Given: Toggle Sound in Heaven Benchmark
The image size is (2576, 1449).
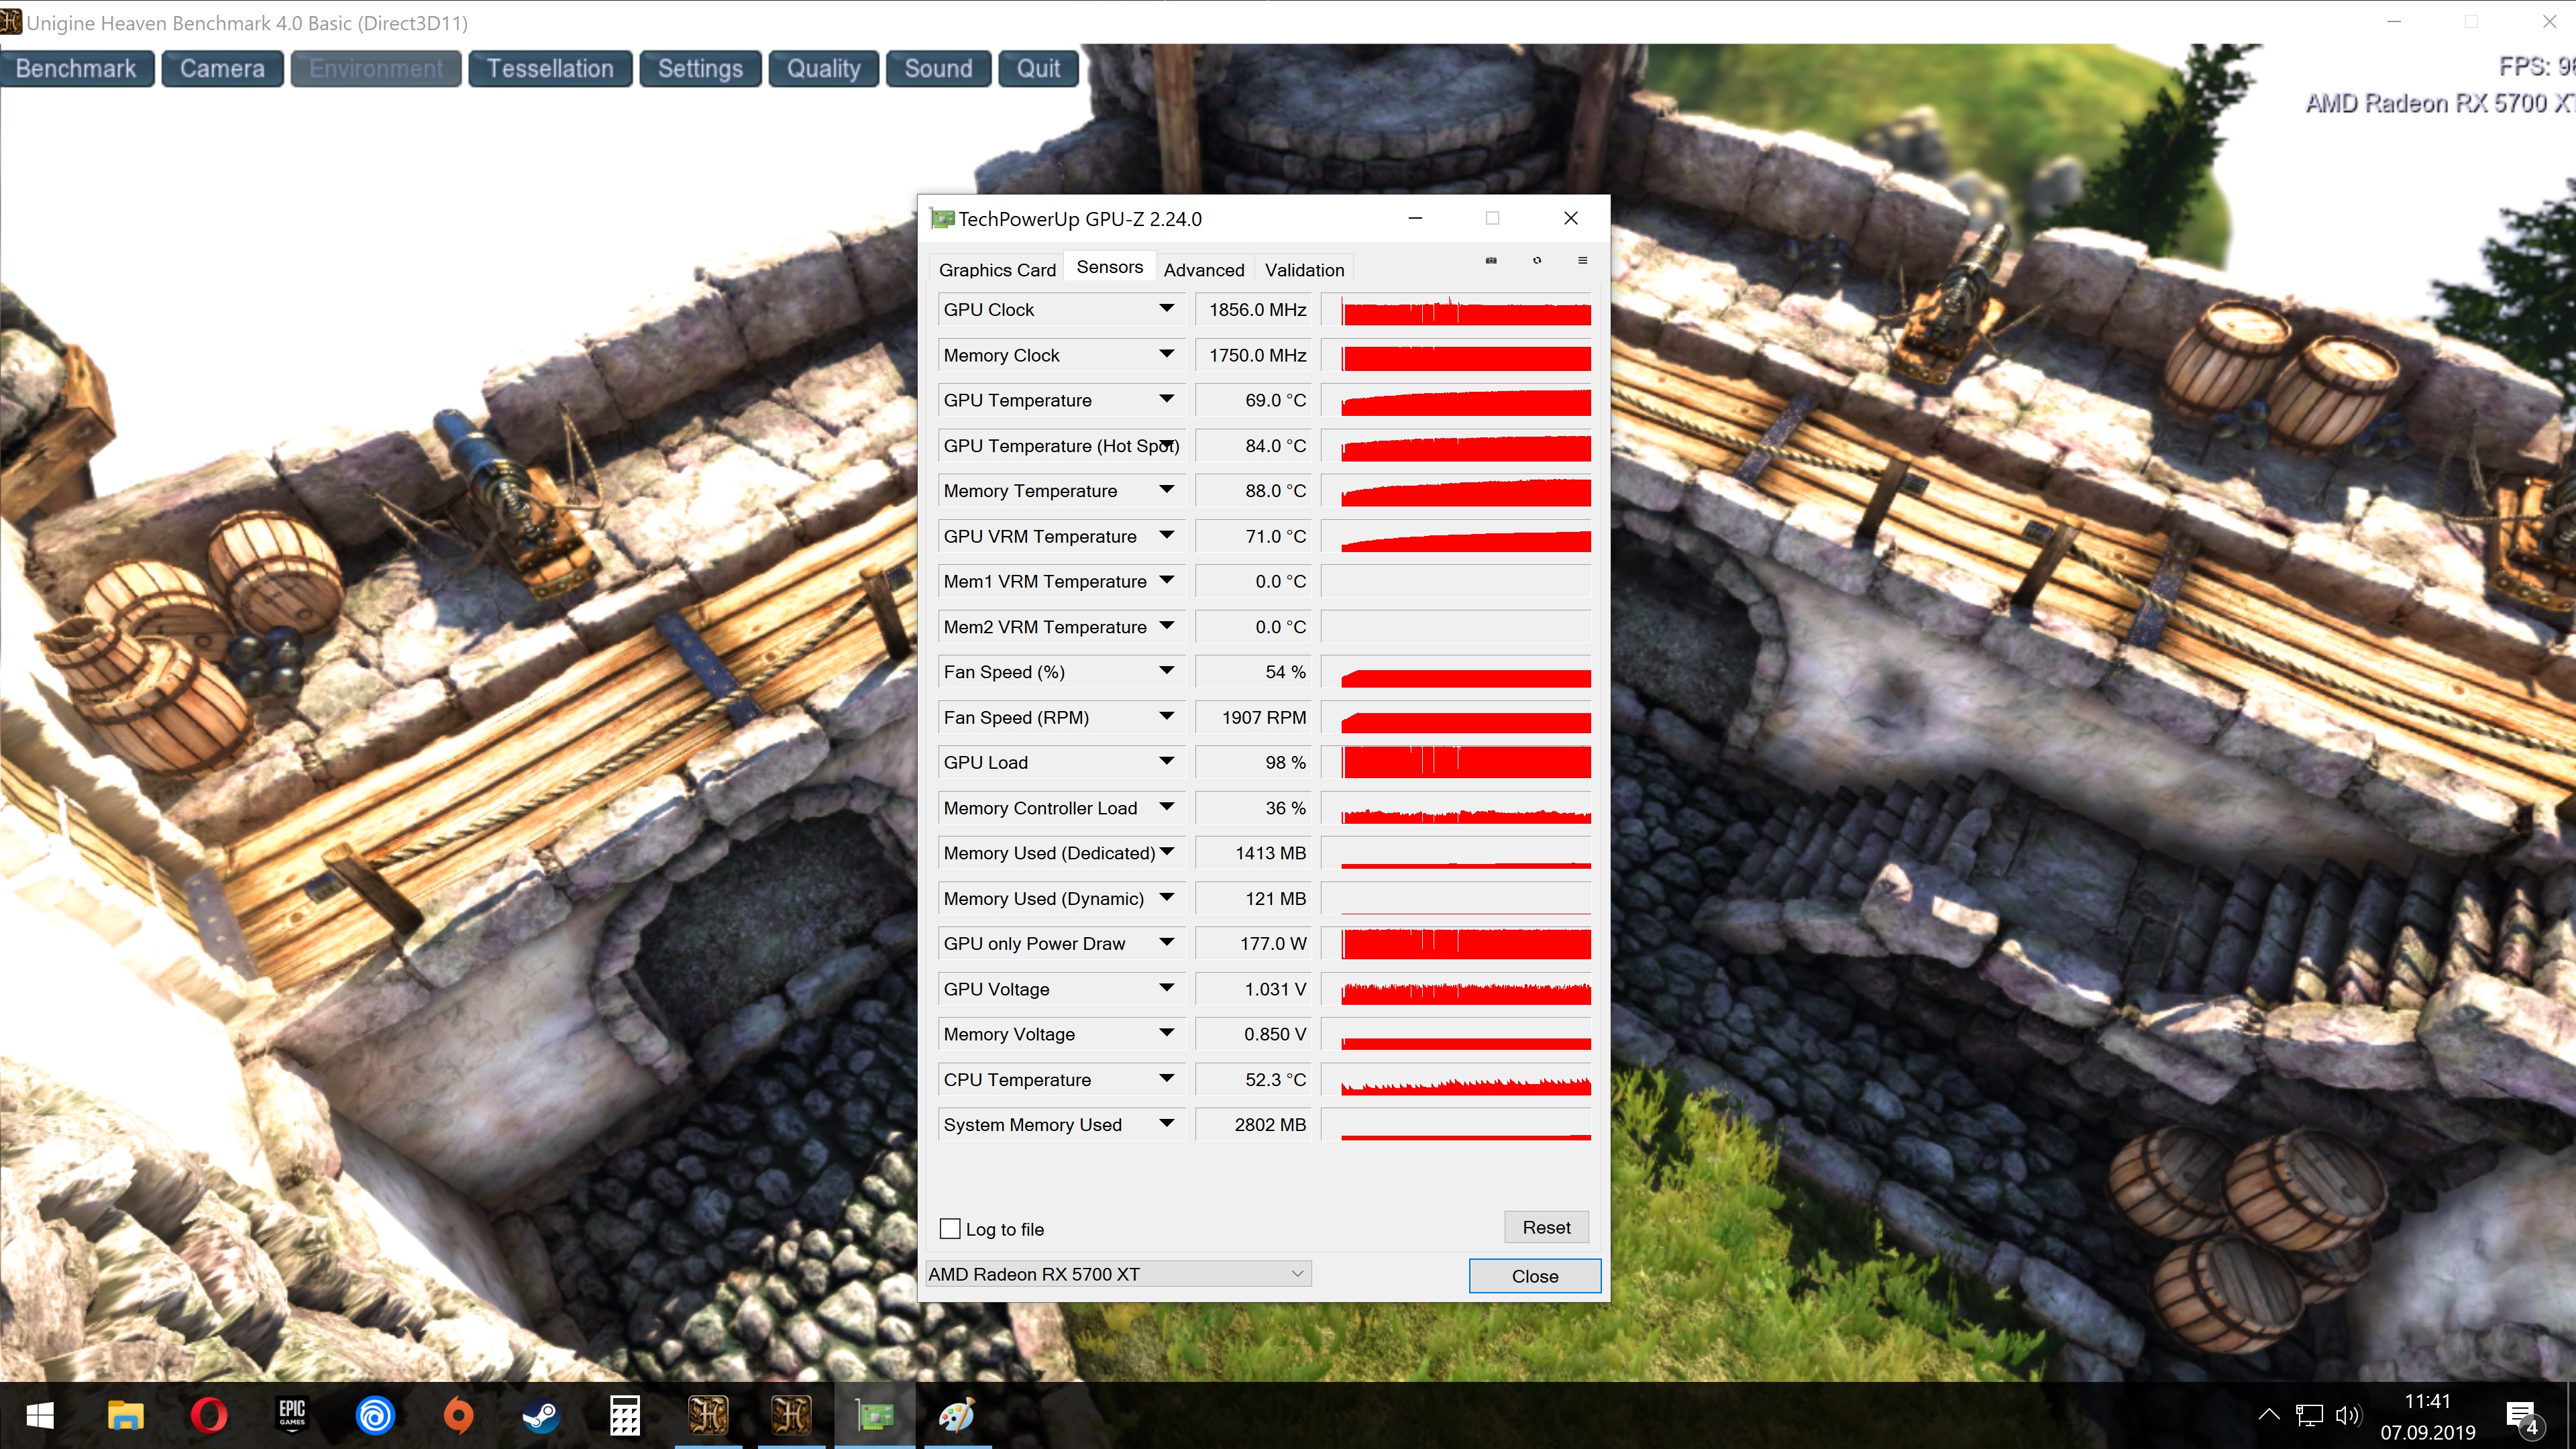Looking at the screenshot, I should point(937,69).
